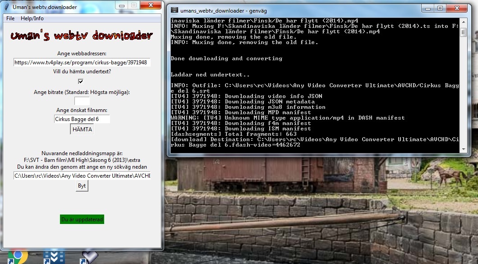Open the Google Chrome desktop shortcut
Image resolution: width=478 pixels, height=264 pixels.
click(x=18, y=257)
